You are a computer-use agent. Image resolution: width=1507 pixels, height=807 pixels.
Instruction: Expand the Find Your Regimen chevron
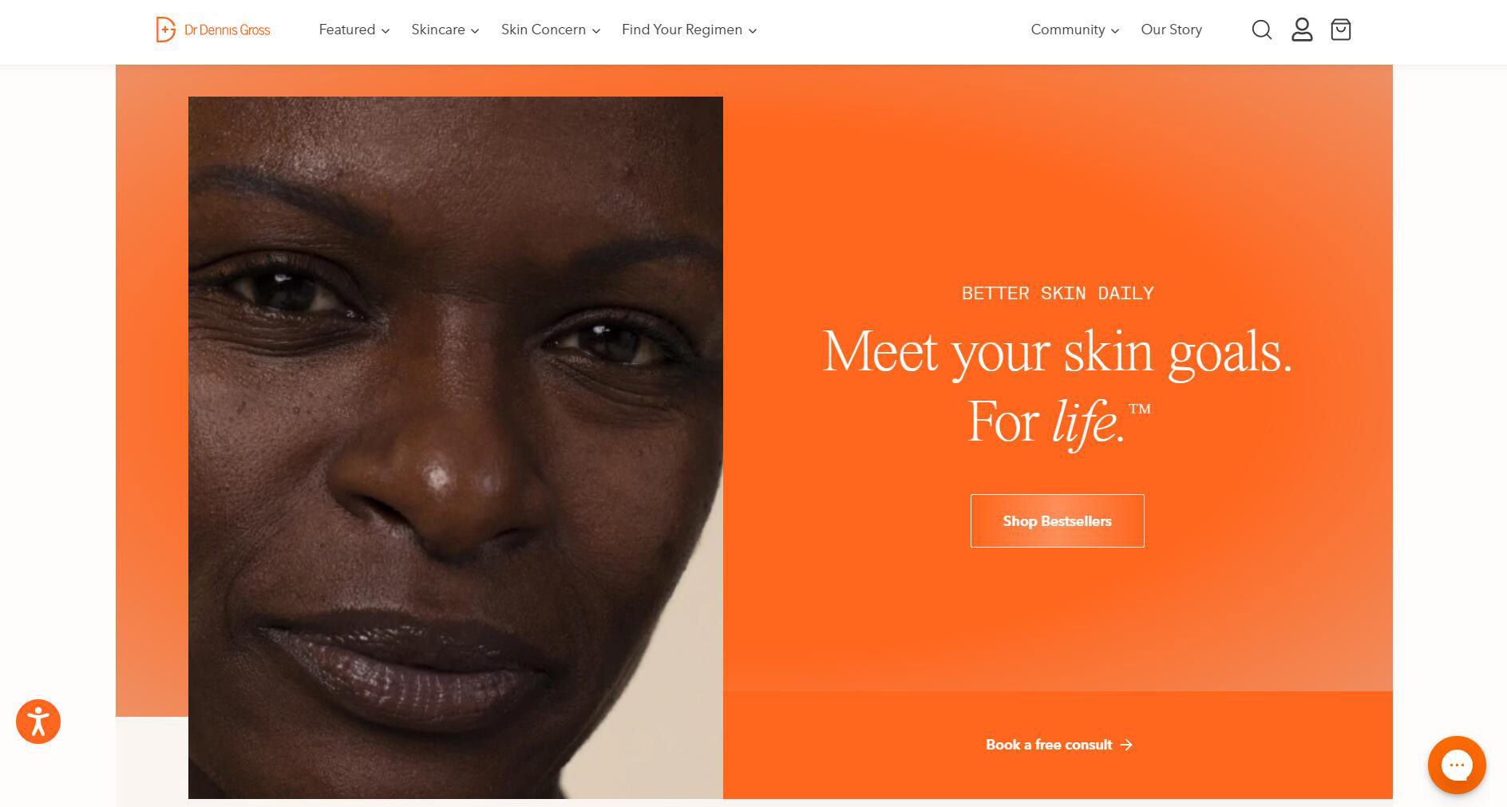coord(752,31)
